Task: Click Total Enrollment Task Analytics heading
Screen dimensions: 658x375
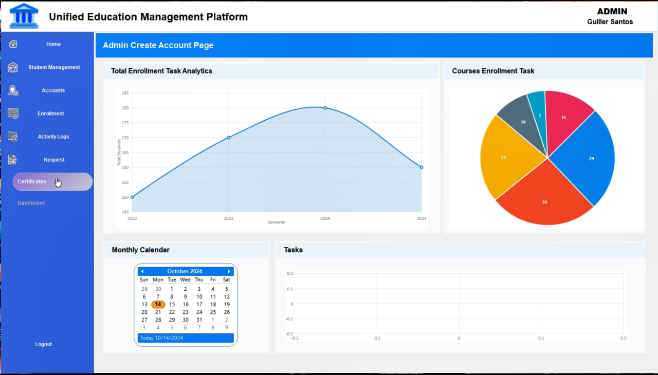Action: coord(161,71)
